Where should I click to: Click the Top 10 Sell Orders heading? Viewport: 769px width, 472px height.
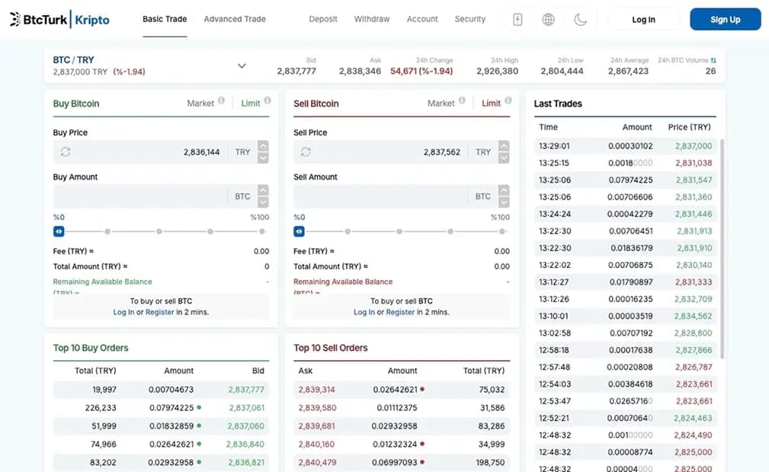(331, 348)
